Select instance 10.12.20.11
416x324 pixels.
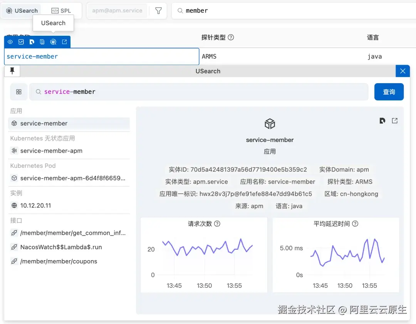69,205
